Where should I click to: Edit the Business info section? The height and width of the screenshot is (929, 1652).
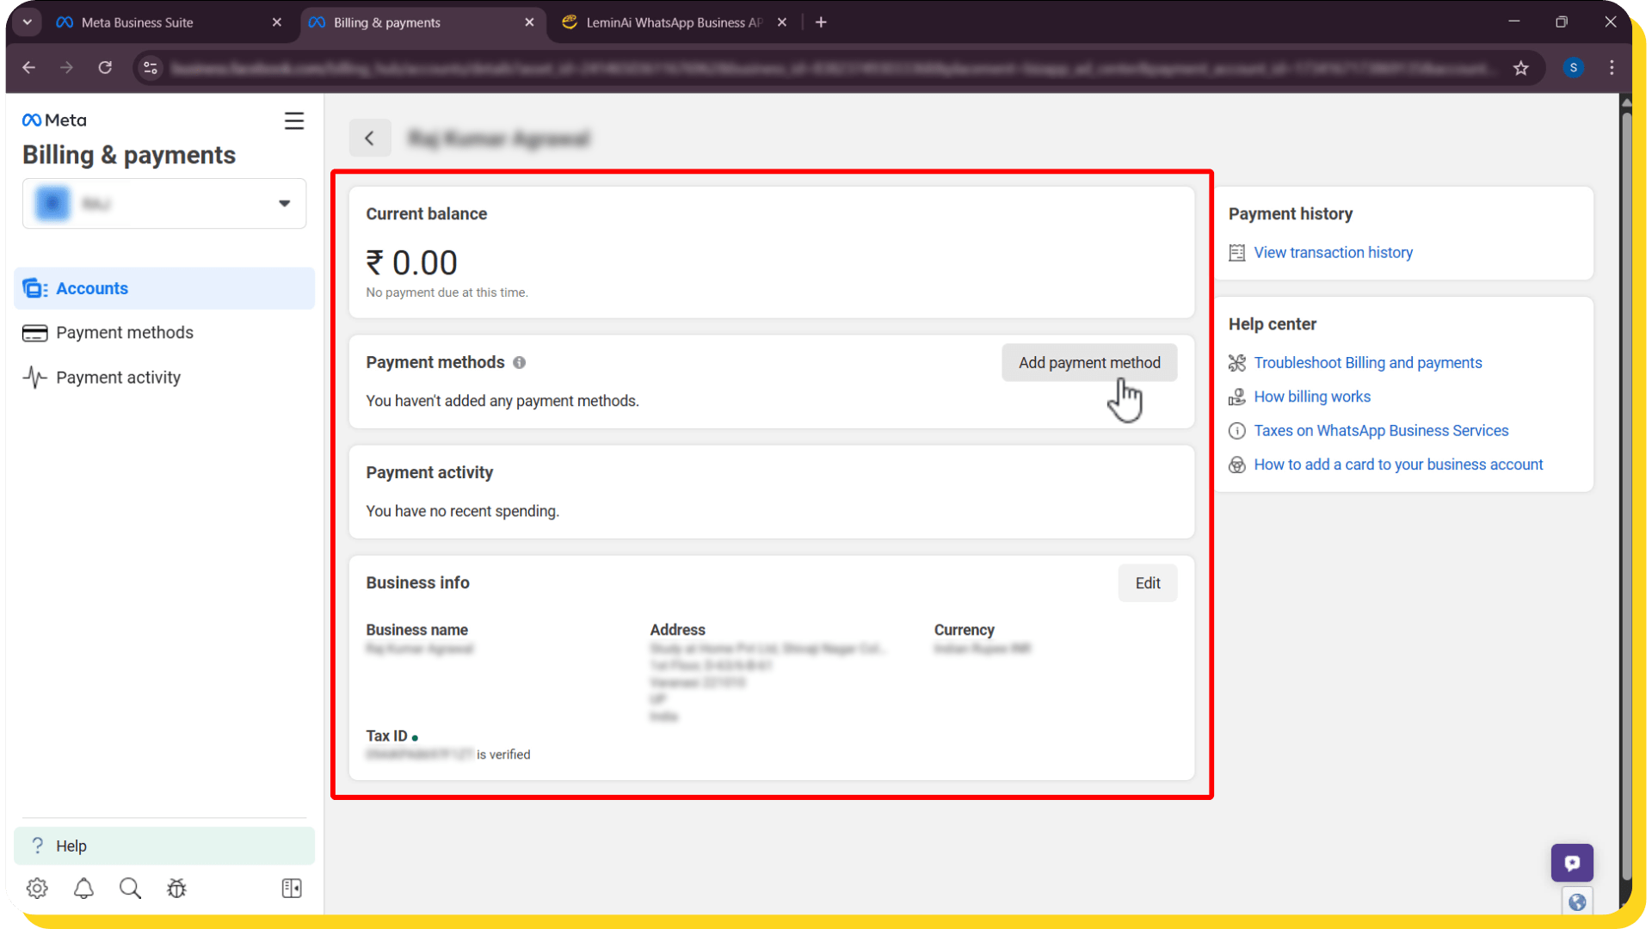click(1148, 582)
